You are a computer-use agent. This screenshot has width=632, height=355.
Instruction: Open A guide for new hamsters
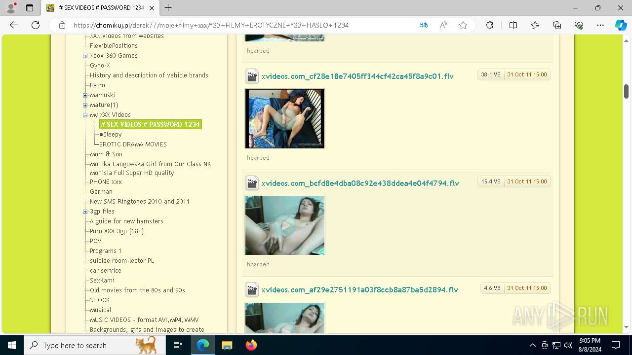[126, 221]
